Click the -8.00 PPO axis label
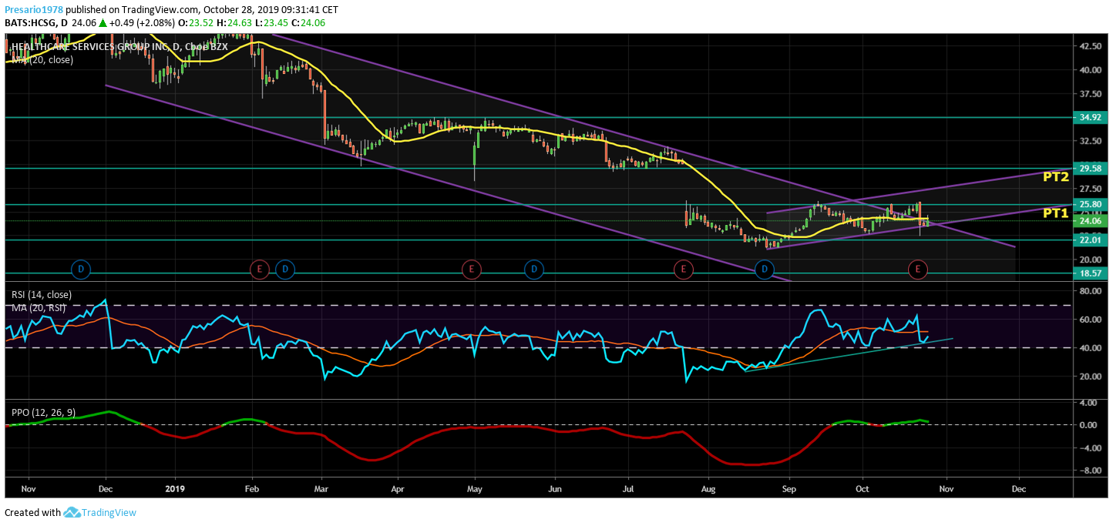 1090,471
